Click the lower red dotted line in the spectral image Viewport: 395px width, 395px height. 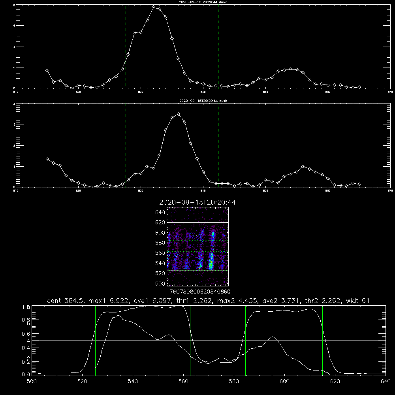pyautogui.click(x=197, y=266)
